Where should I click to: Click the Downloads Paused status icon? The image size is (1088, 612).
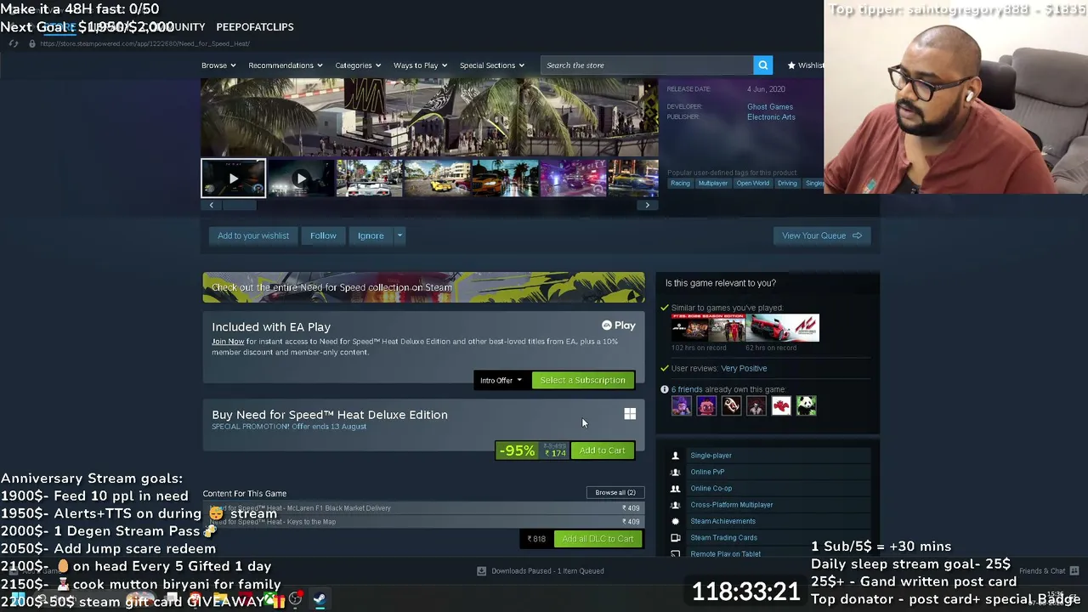click(481, 571)
